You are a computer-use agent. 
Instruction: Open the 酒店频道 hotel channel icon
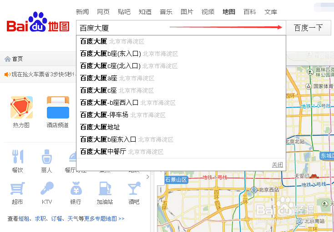(58, 107)
